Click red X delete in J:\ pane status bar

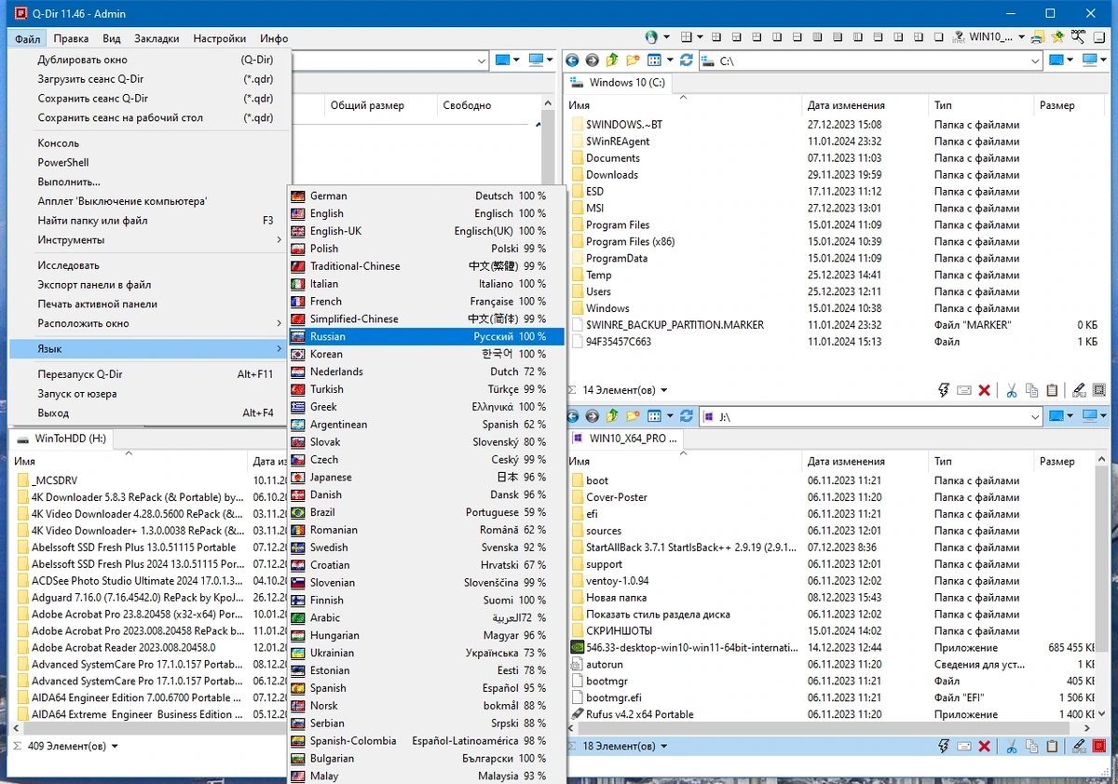pyautogui.click(x=984, y=746)
